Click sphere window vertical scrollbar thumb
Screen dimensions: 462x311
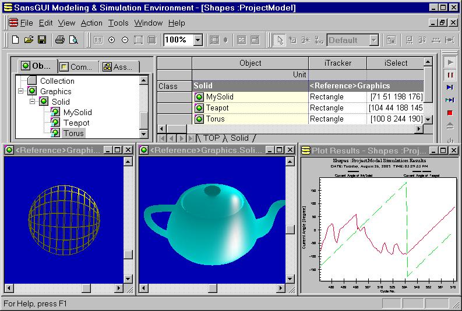tap(128, 254)
